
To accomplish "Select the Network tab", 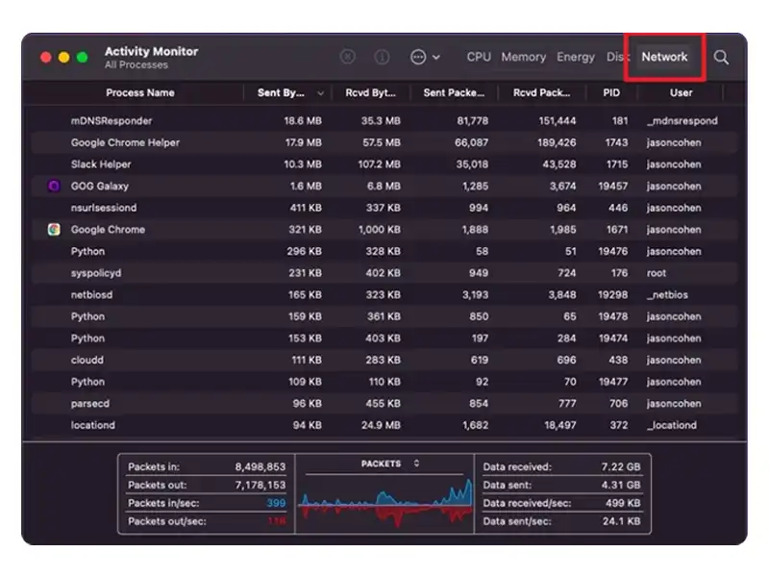I will pyautogui.click(x=664, y=57).
